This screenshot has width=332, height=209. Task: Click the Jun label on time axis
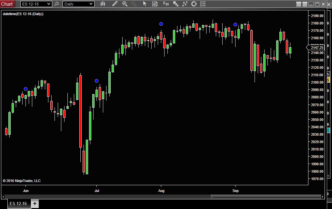(25, 191)
